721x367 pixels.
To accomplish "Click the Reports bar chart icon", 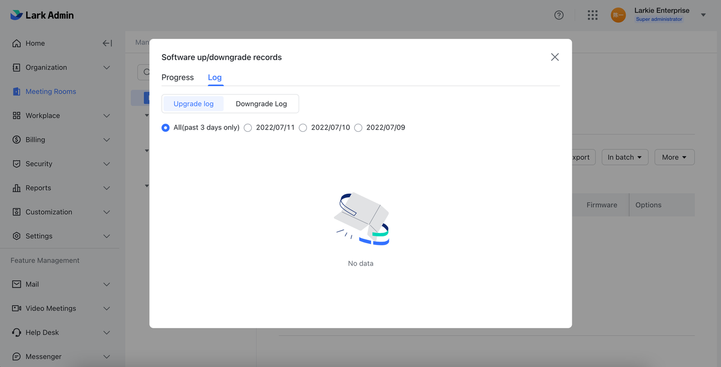I will coord(16,188).
